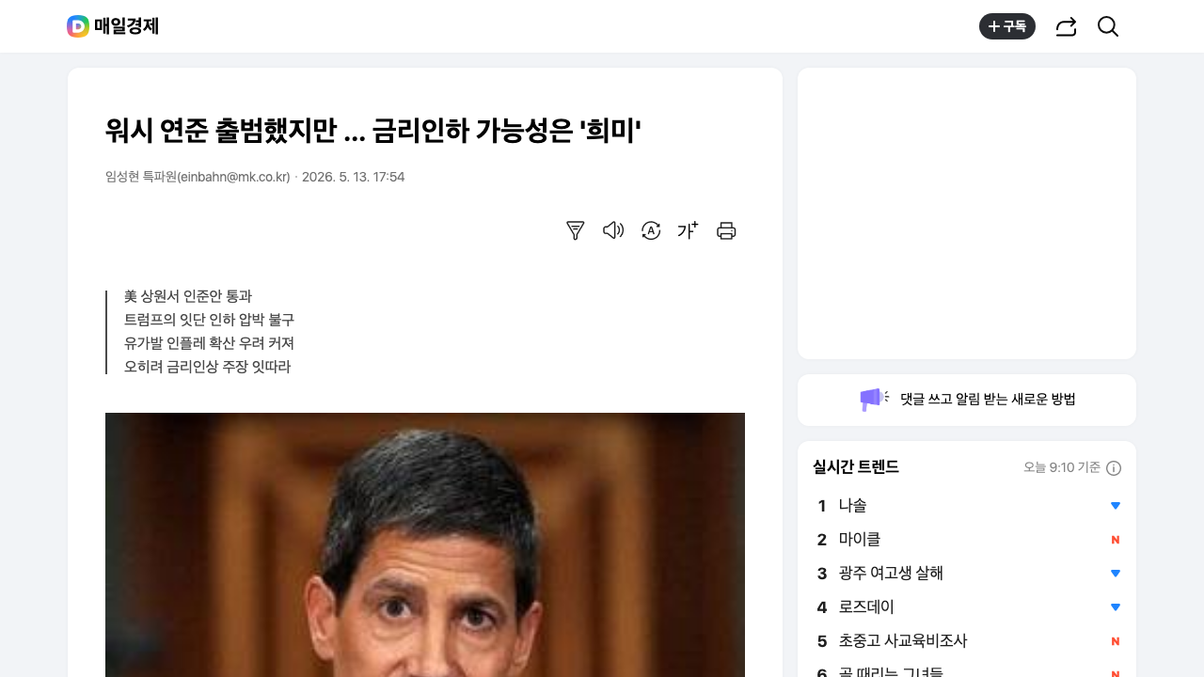Open trending keyword 로즈데이
This screenshot has height=677, width=1204.
pyautogui.click(x=866, y=606)
